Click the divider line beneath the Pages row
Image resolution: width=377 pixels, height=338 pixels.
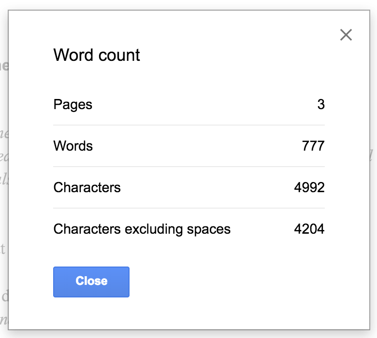coord(188,125)
